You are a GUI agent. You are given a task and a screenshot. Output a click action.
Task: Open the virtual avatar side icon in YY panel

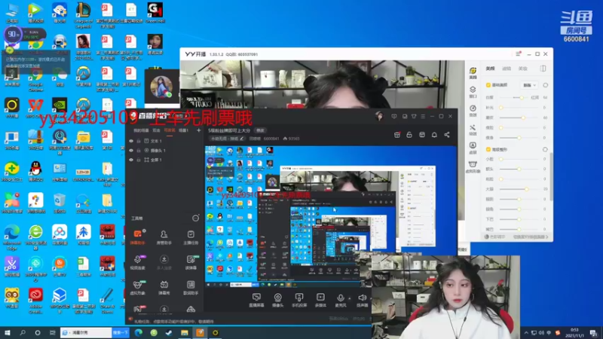(473, 166)
